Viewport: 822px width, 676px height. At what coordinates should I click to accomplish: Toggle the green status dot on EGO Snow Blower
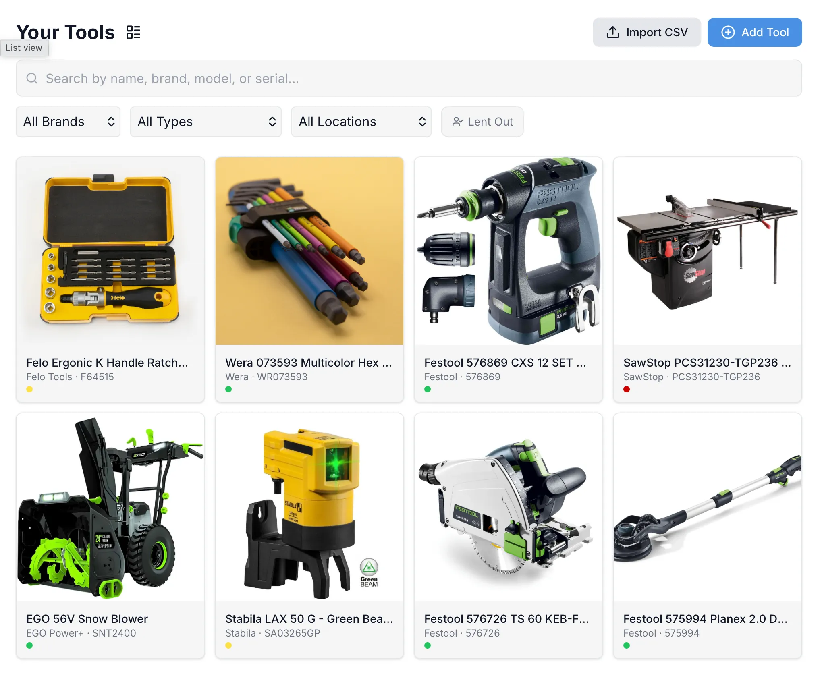point(29,645)
